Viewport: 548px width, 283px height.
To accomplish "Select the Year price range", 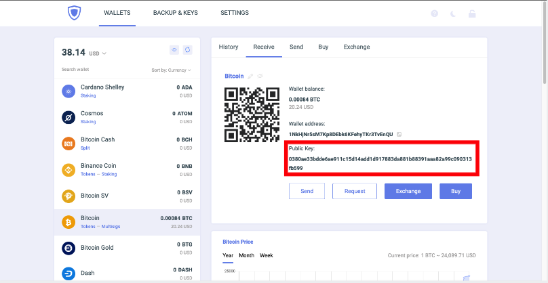I will [228, 256].
